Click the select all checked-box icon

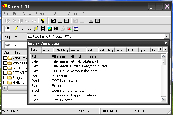click(x=54, y=20)
